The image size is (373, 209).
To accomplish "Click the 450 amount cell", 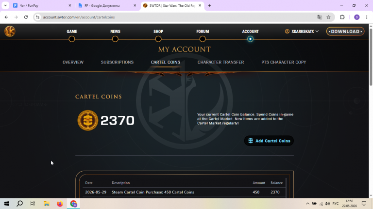I will 256,192.
